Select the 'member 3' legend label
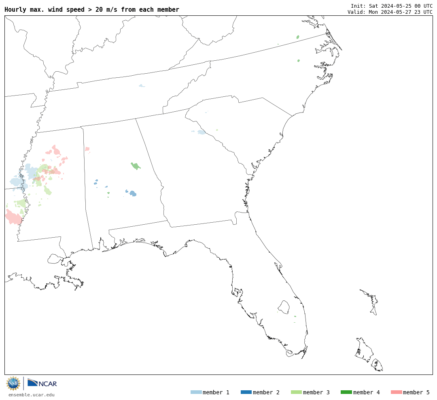This screenshot has width=437, height=400. click(316, 392)
